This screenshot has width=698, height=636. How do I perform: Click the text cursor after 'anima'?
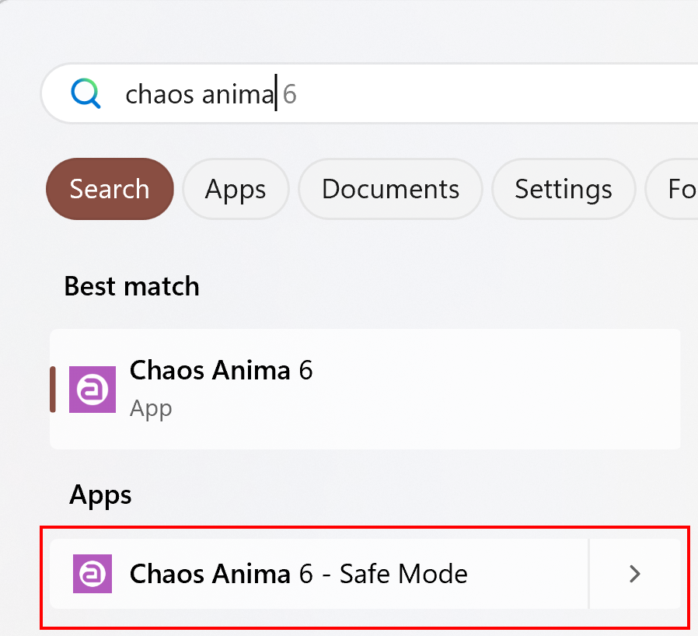[276, 93]
